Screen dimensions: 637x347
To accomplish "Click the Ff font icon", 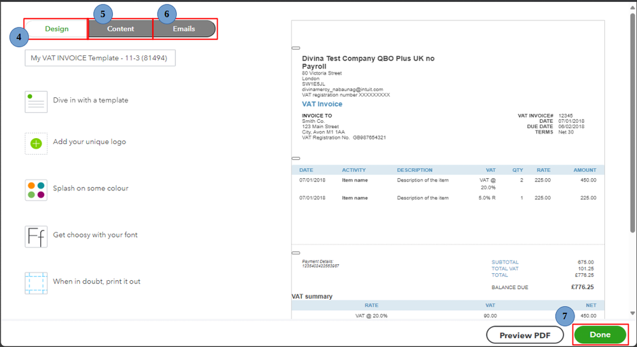I will point(36,236).
